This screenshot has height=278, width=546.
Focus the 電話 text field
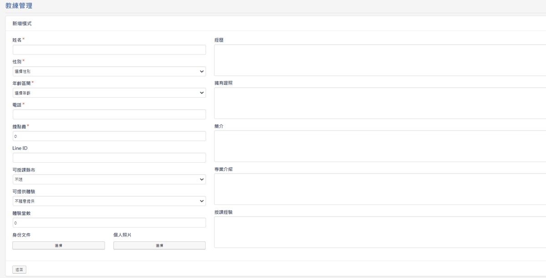[109, 114]
